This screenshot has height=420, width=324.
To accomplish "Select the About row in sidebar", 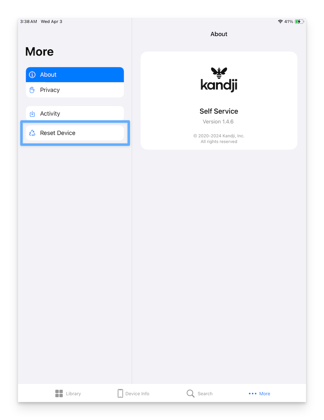I will tap(75, 75).
